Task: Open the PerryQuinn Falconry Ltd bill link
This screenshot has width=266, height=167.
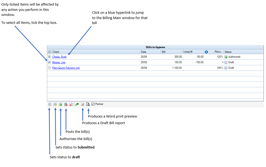Action: [x=66, y=68]
